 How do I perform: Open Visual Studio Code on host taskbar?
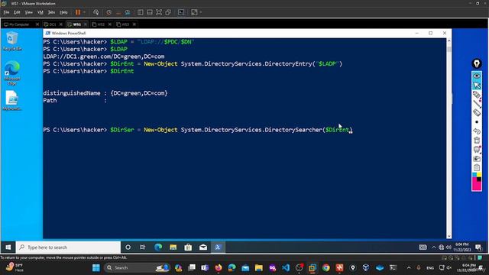(286, 267)
